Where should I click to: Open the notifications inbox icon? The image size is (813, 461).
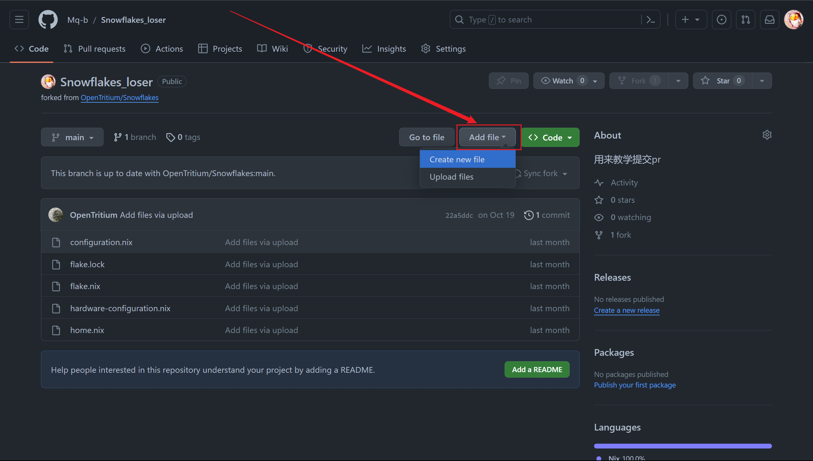pos(769,20)
